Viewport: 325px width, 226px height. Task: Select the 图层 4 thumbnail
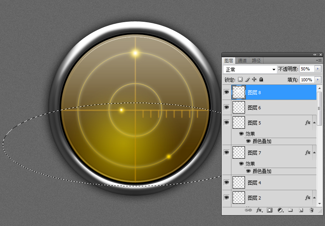pyautogui.click(x=239, y=182)
